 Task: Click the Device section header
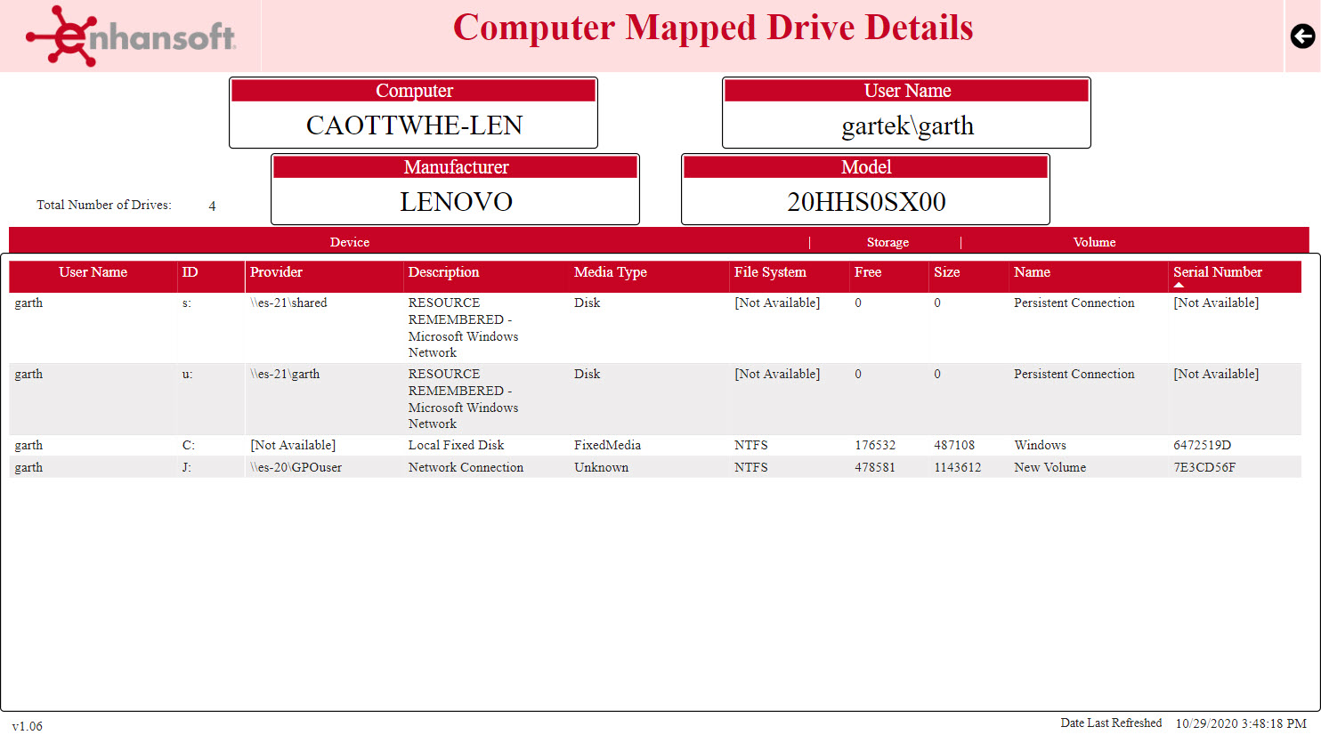[x=350, y=242]
